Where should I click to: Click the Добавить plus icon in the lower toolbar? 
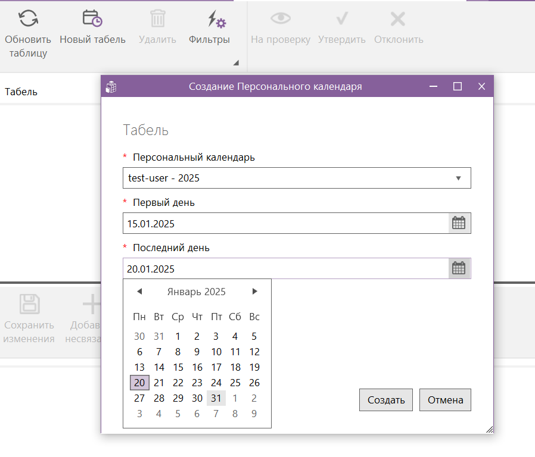(91, 303)
